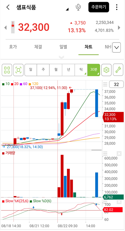
Task: Tap the microphone voice search icon
Action: [78, 7]
